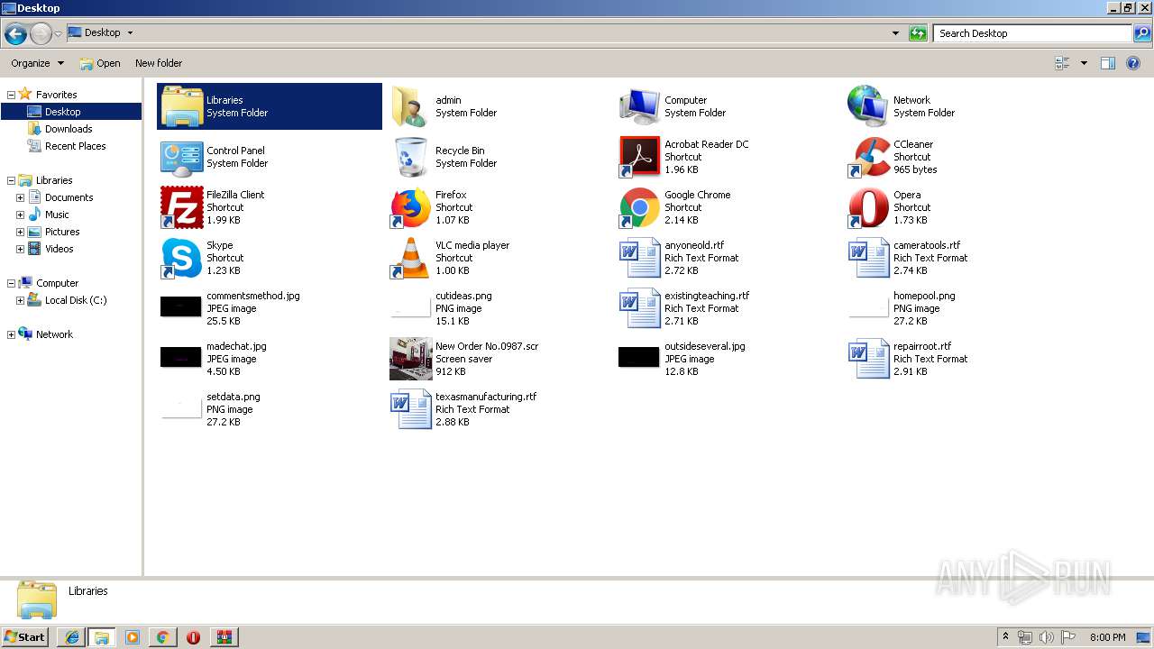The image size is (1154, 649).
Task: Select the anyoneold.rtf document icon
Action: pos(640,258)
